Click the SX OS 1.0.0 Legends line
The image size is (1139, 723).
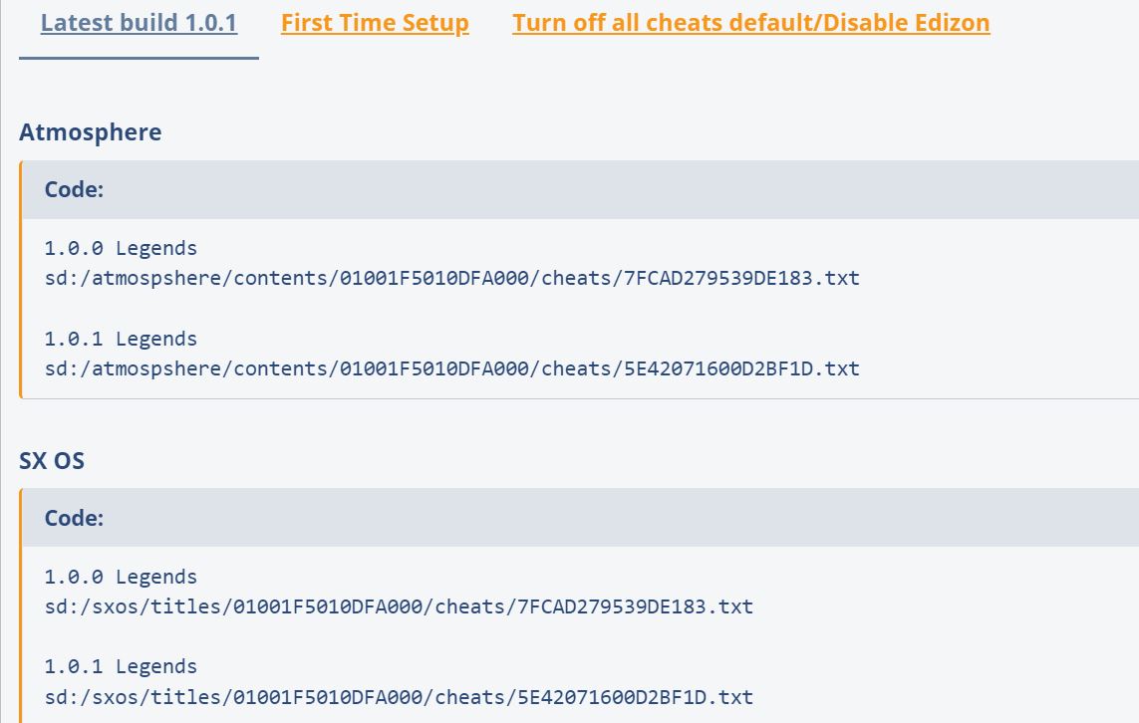point(121,577)
